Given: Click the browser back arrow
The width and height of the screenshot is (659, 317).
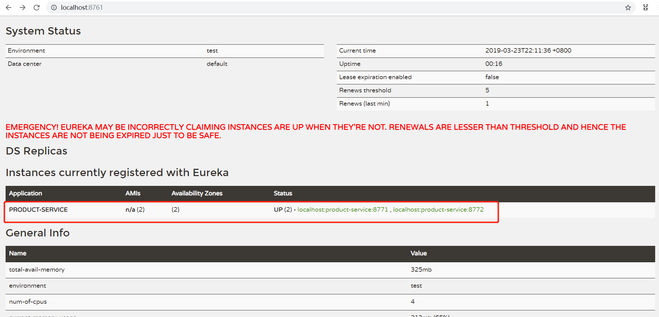Looking at the screenshot, I should coord(9,7).
